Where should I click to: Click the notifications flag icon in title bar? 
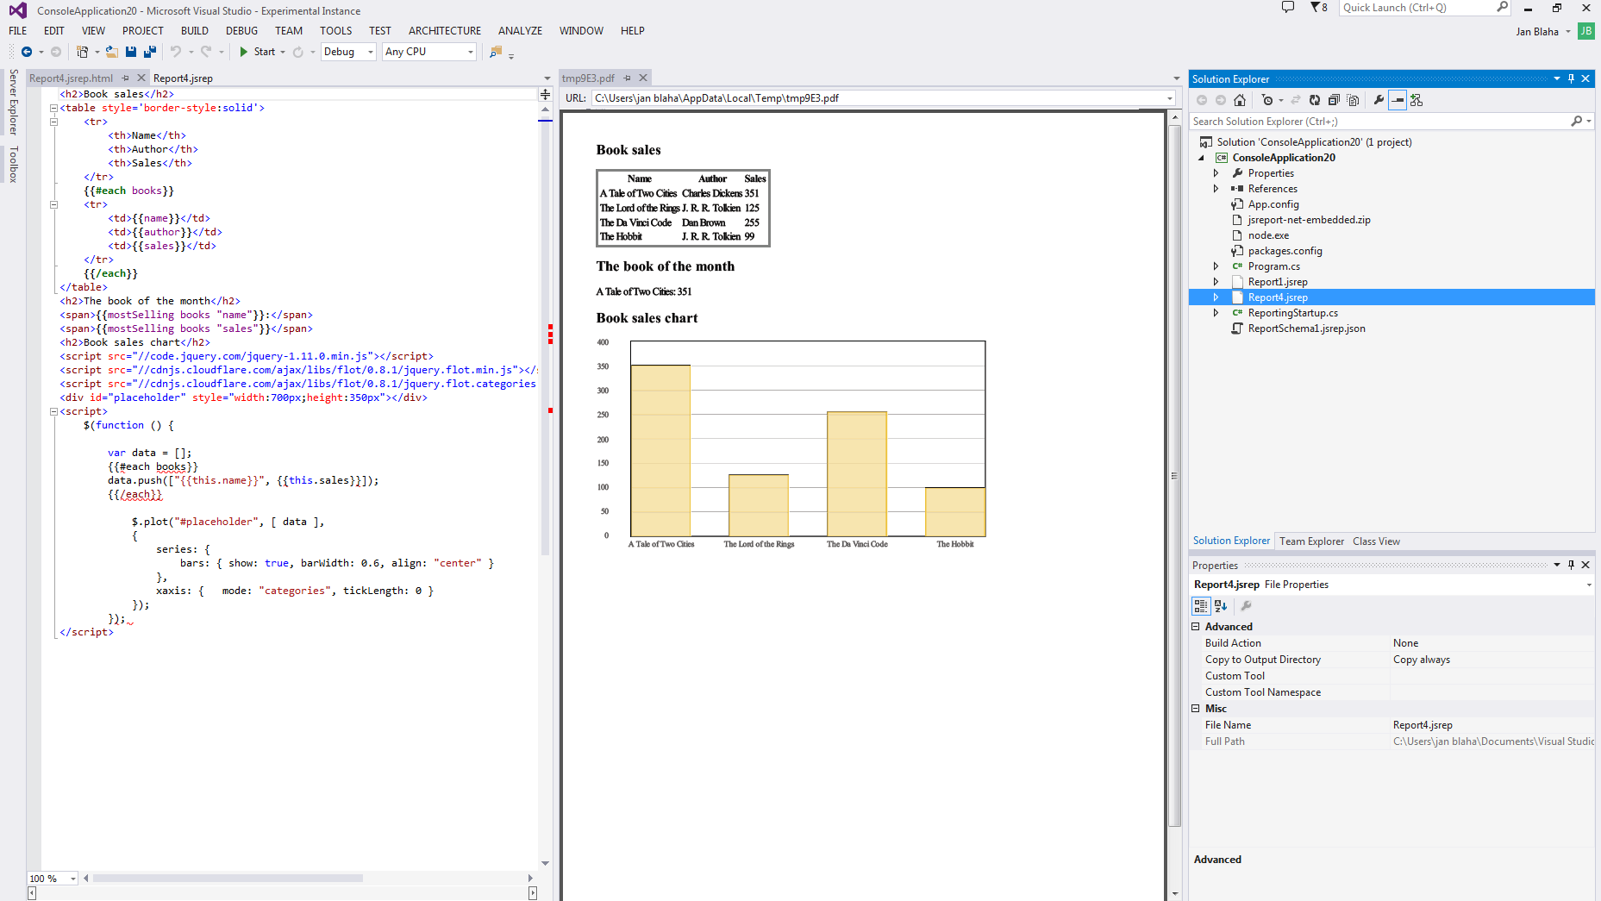[1318, 8]
